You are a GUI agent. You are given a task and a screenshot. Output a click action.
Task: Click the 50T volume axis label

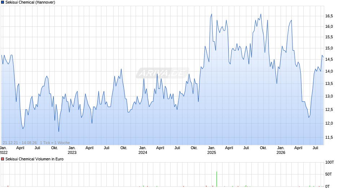(329, 174)
